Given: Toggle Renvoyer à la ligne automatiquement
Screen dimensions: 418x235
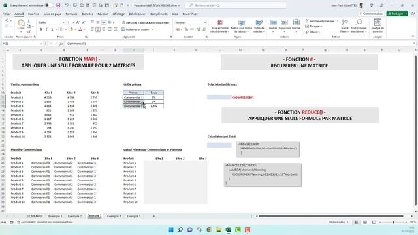Looking at the screenshot, I should click(x=146, y=23).
